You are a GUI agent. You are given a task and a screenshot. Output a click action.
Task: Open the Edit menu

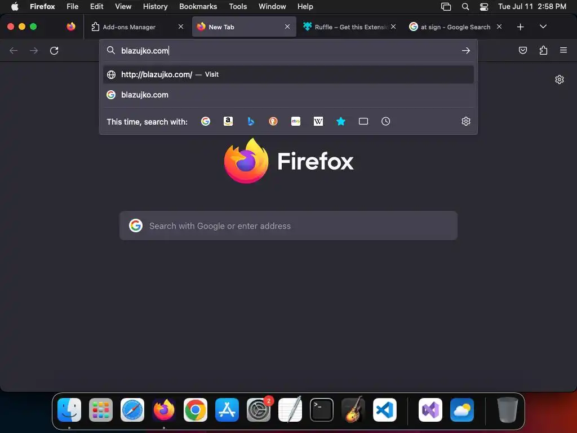(96, 6)
